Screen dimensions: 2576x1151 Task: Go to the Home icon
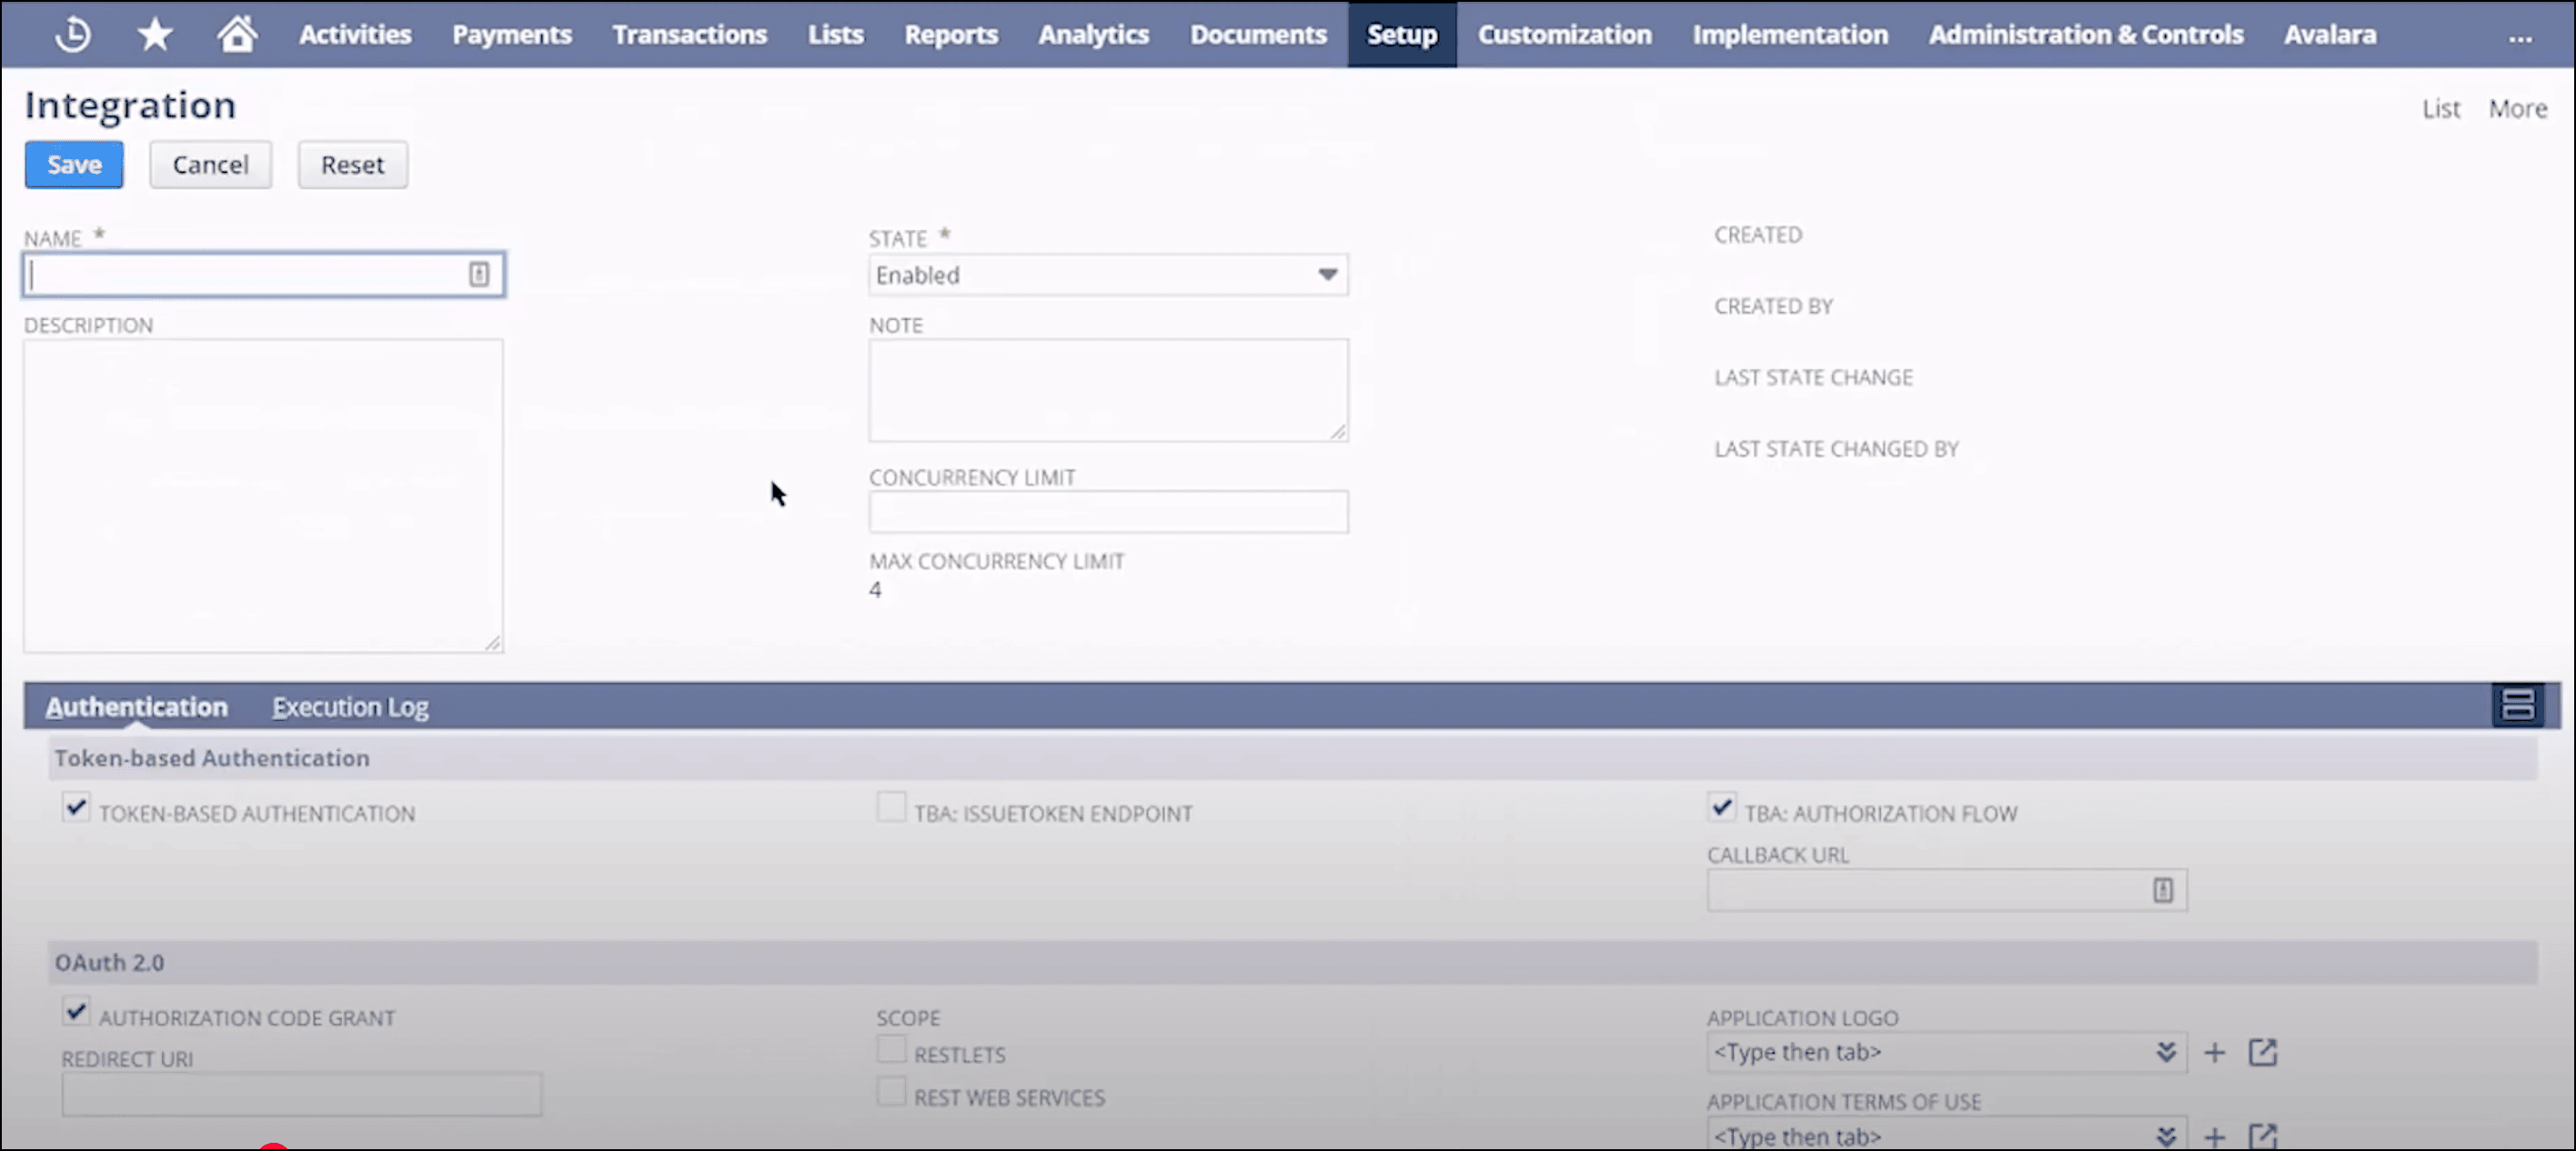pyautogui.click(x=237, y=34)
